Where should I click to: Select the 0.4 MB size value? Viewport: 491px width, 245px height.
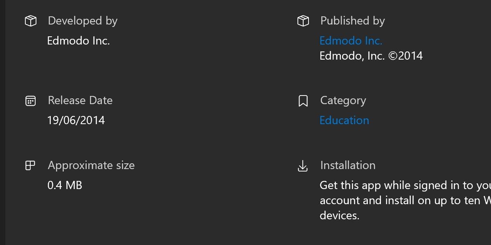pos(65,185)
